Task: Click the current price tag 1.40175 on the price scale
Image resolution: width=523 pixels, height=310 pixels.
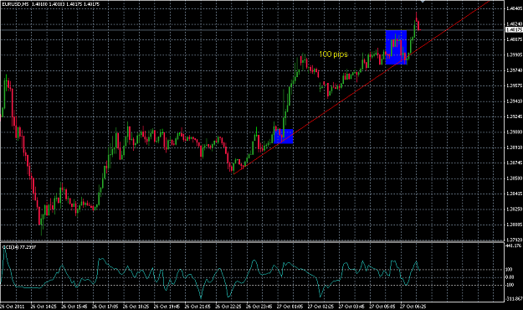Action: (x=514, y=30)
